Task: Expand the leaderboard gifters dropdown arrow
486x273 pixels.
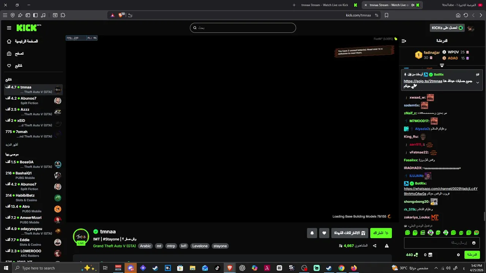Action: (442, 66)
